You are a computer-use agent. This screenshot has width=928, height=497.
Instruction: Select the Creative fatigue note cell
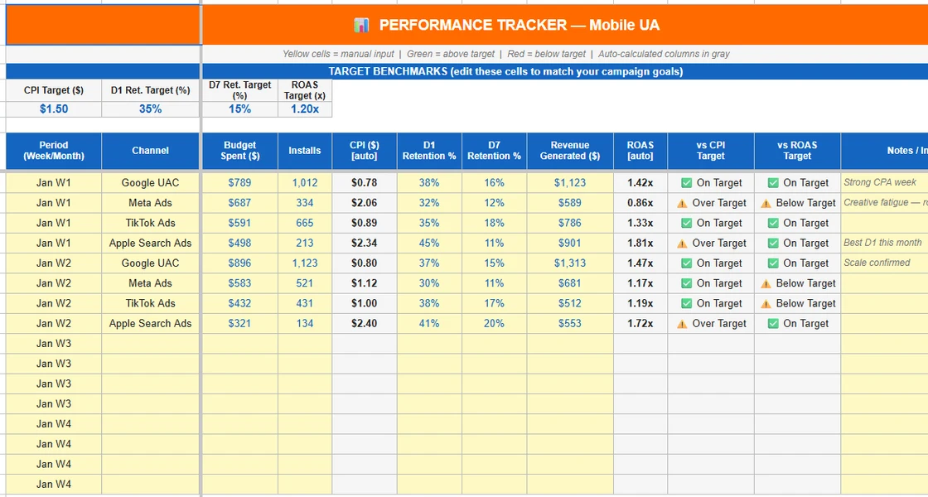[x=884, y=203]
